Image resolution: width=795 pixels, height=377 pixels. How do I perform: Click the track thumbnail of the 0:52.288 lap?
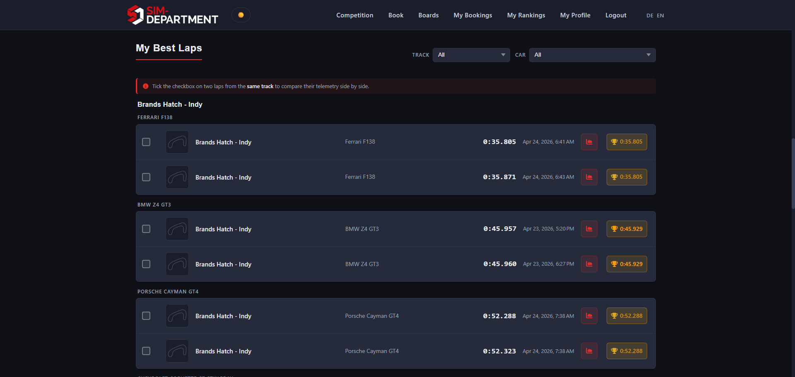click(x=177, y=316)
